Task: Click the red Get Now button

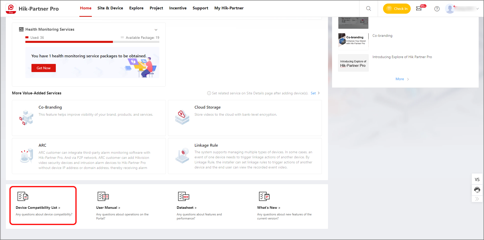Action: [x=44, y=68]
